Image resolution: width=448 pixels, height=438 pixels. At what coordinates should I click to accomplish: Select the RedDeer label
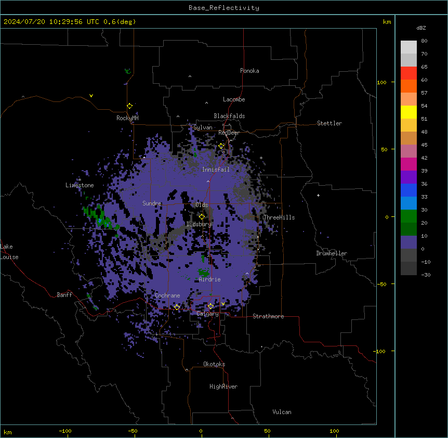(x=229, y=133)
